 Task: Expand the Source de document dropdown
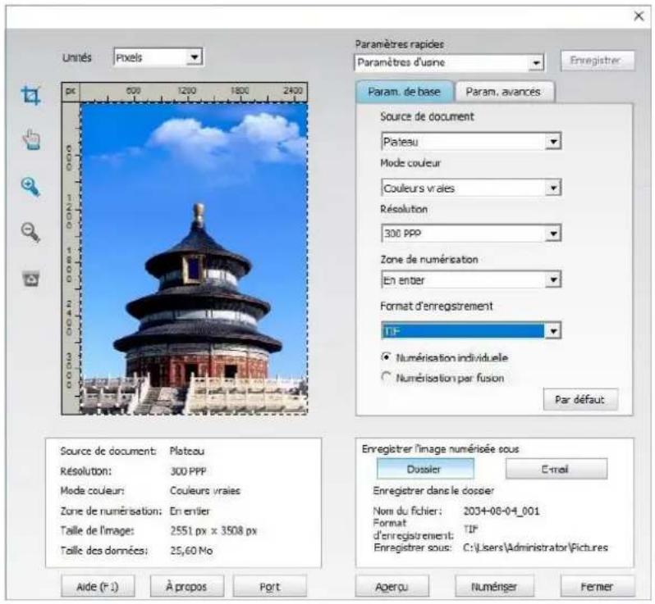pyautogui.click(x=471, y=142)
